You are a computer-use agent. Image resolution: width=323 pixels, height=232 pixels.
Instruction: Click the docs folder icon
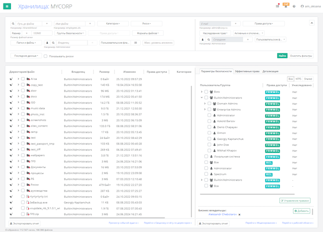click(28, 97)
